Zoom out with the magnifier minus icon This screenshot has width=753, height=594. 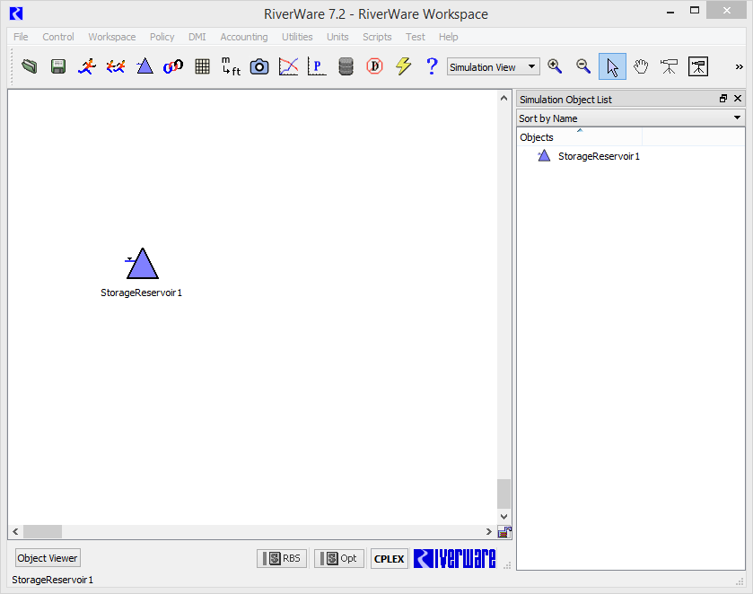[x=583, y=66]
